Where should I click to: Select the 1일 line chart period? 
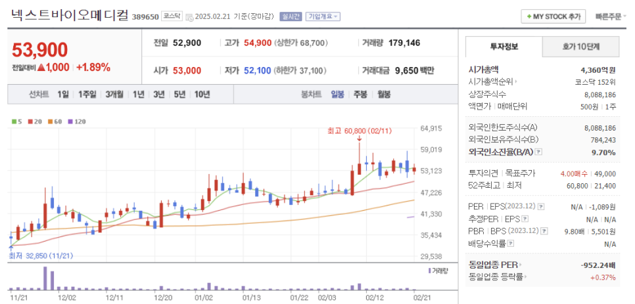(x=62, y=95)
